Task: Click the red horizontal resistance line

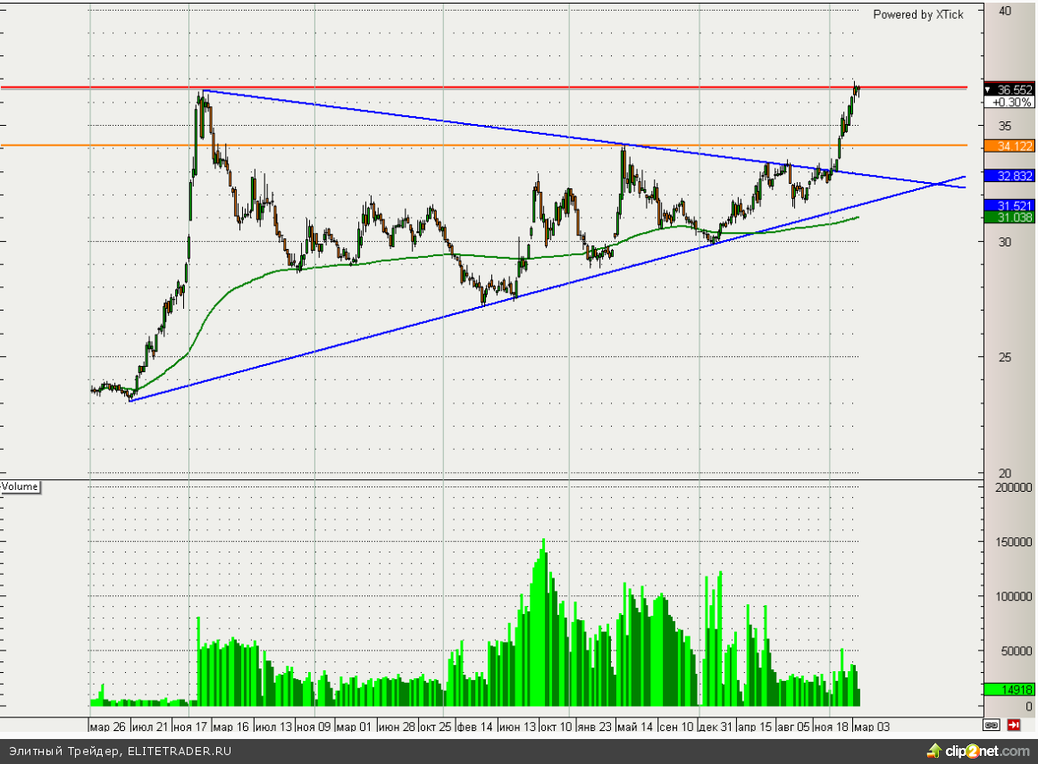Action: pos(447,87)
